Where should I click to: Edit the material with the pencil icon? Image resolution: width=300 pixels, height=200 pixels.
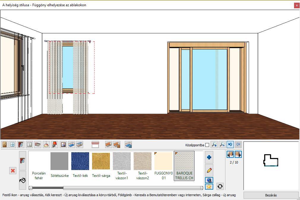[x=209, y=170]
